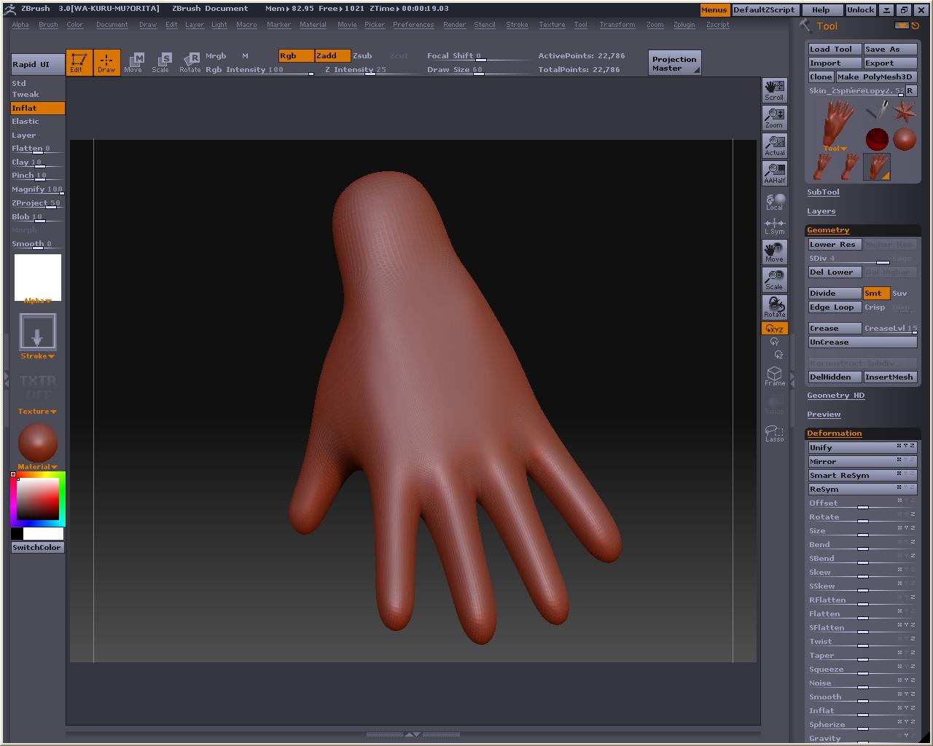Adjust the Z Intensity slider
The height and width of the screenshot is (746, 933).
tap(372, 70)
